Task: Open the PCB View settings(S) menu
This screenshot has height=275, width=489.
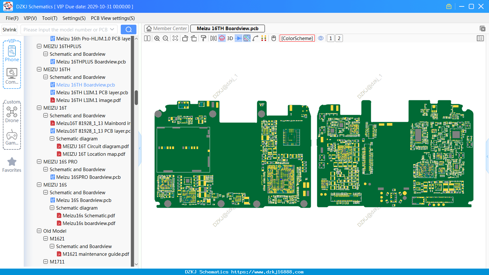Action: [113, 18]
